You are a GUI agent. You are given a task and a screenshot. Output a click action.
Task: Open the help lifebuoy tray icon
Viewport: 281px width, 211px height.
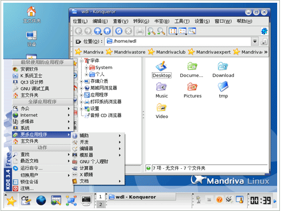[219, 199]
